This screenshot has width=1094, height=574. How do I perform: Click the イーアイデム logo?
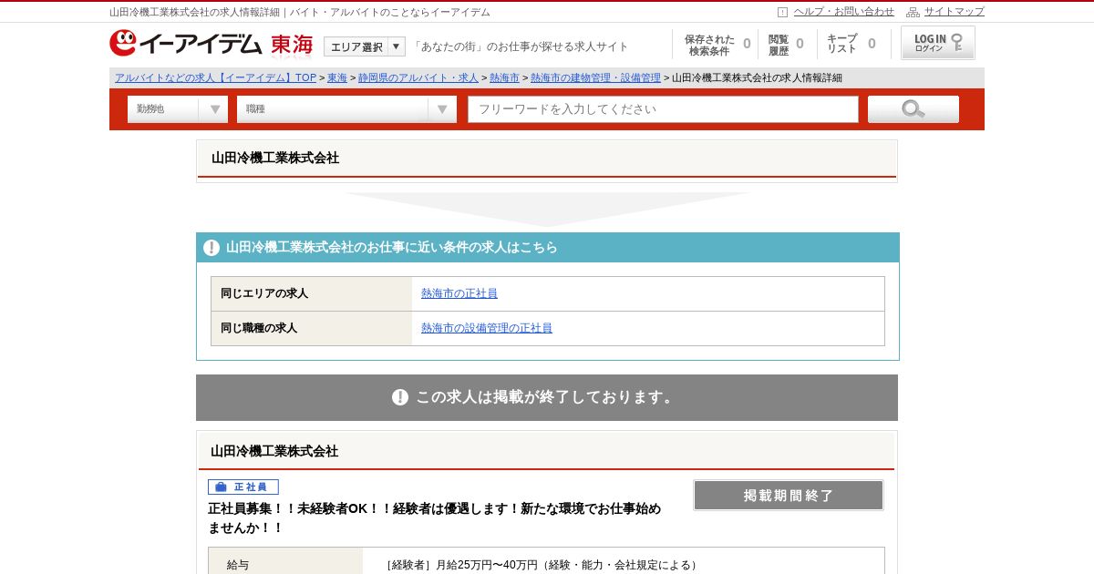click(x=186, y=43)
